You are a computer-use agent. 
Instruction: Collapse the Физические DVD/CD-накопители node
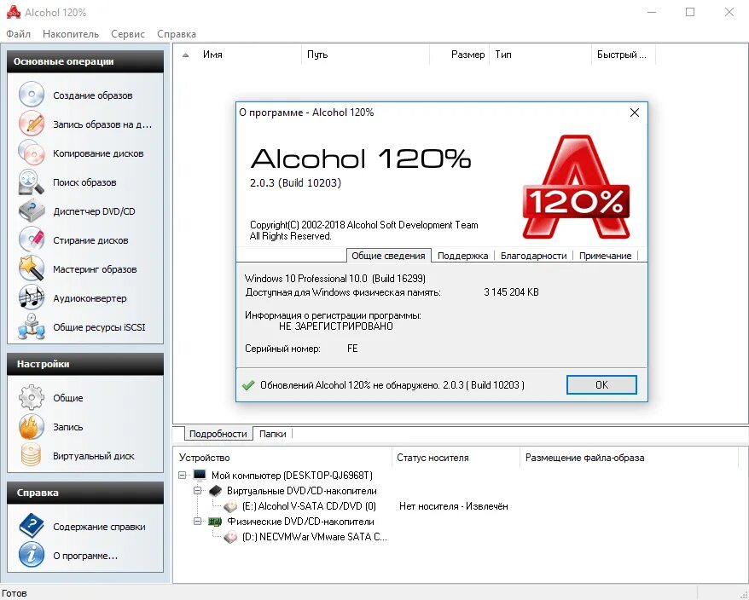pyautogui.click(x=197, y=522)
